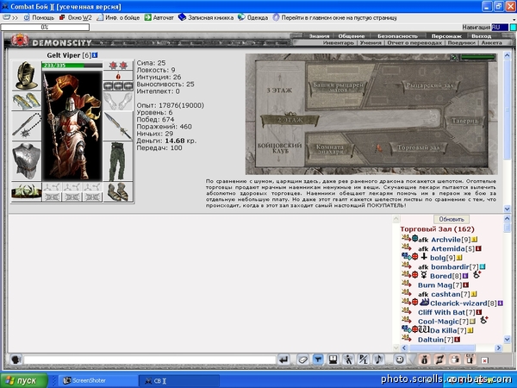Viewport: 517px width, 388px height.
Task: Click info icon next to Gelt Viper
Action: (x=95, y=55)
